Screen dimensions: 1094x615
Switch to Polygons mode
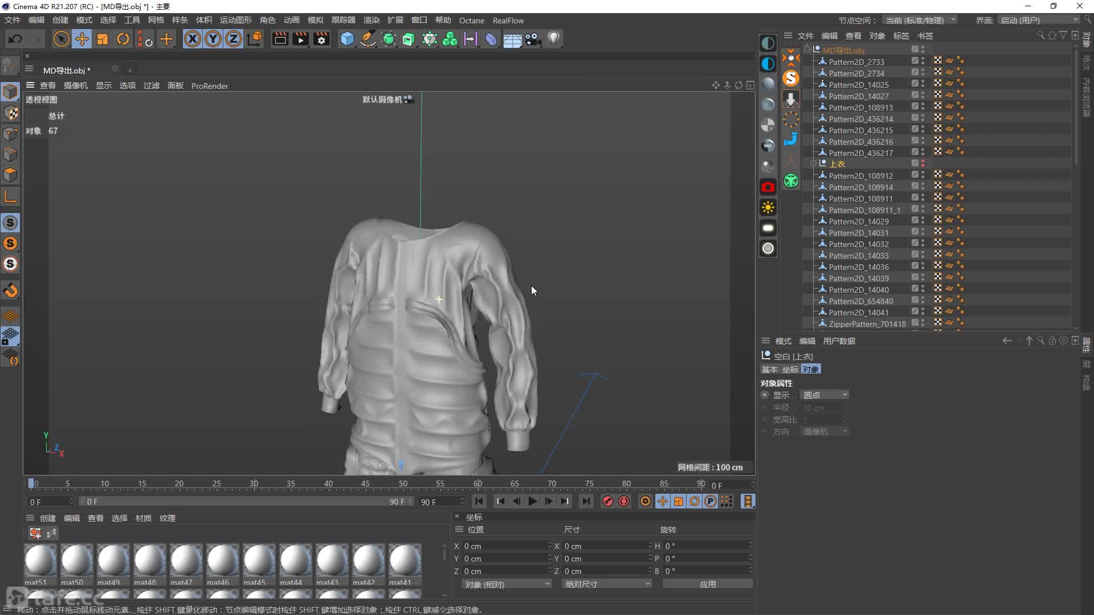click(x=10, y=175)
